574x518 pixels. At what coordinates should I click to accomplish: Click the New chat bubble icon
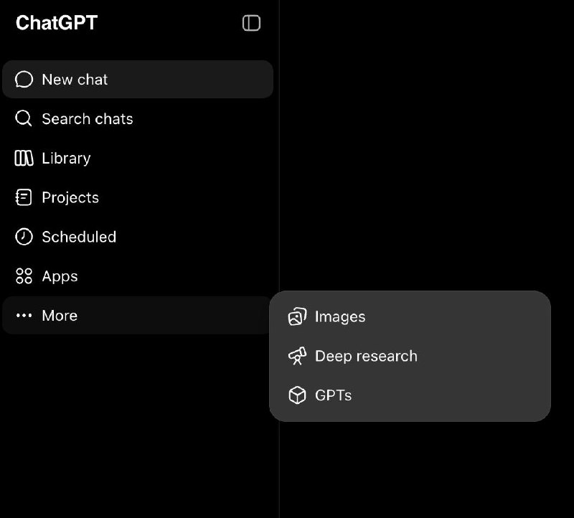click(x=24, y=80)
